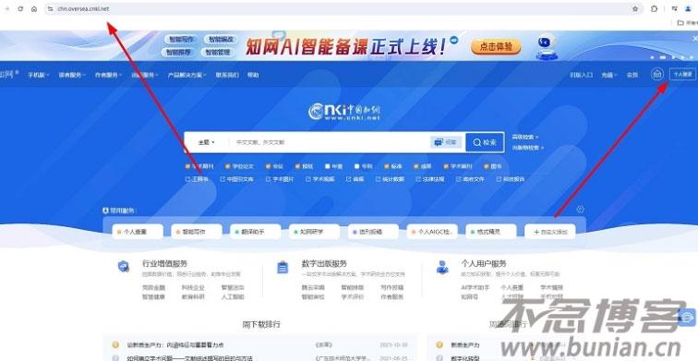Open the settings gear icon above 自定义添加
The image size is (698, 361).
(580, 210)
